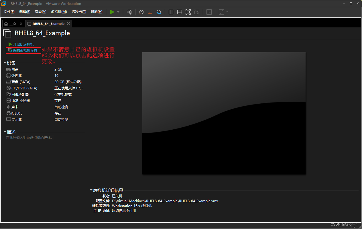Image resolution: width=362 pixels, height=229 pixels.
Task: Click the 2 GB memory value
Action: (x=58, y=69)
